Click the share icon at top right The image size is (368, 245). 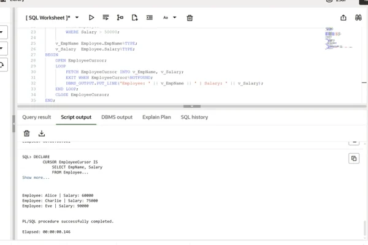click(x=343, y=18)
